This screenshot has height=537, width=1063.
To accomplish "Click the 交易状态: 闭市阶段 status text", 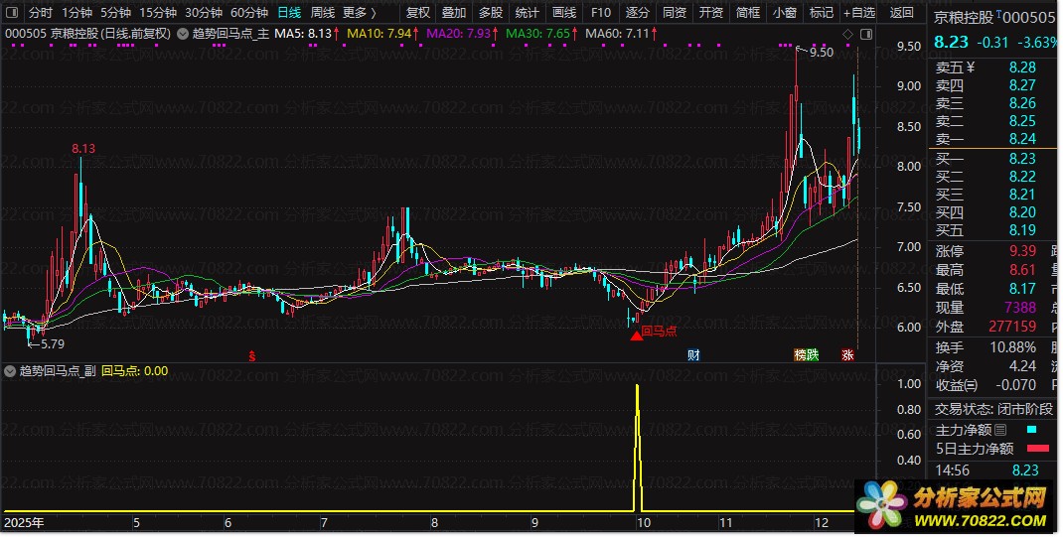I will point(993,409).
